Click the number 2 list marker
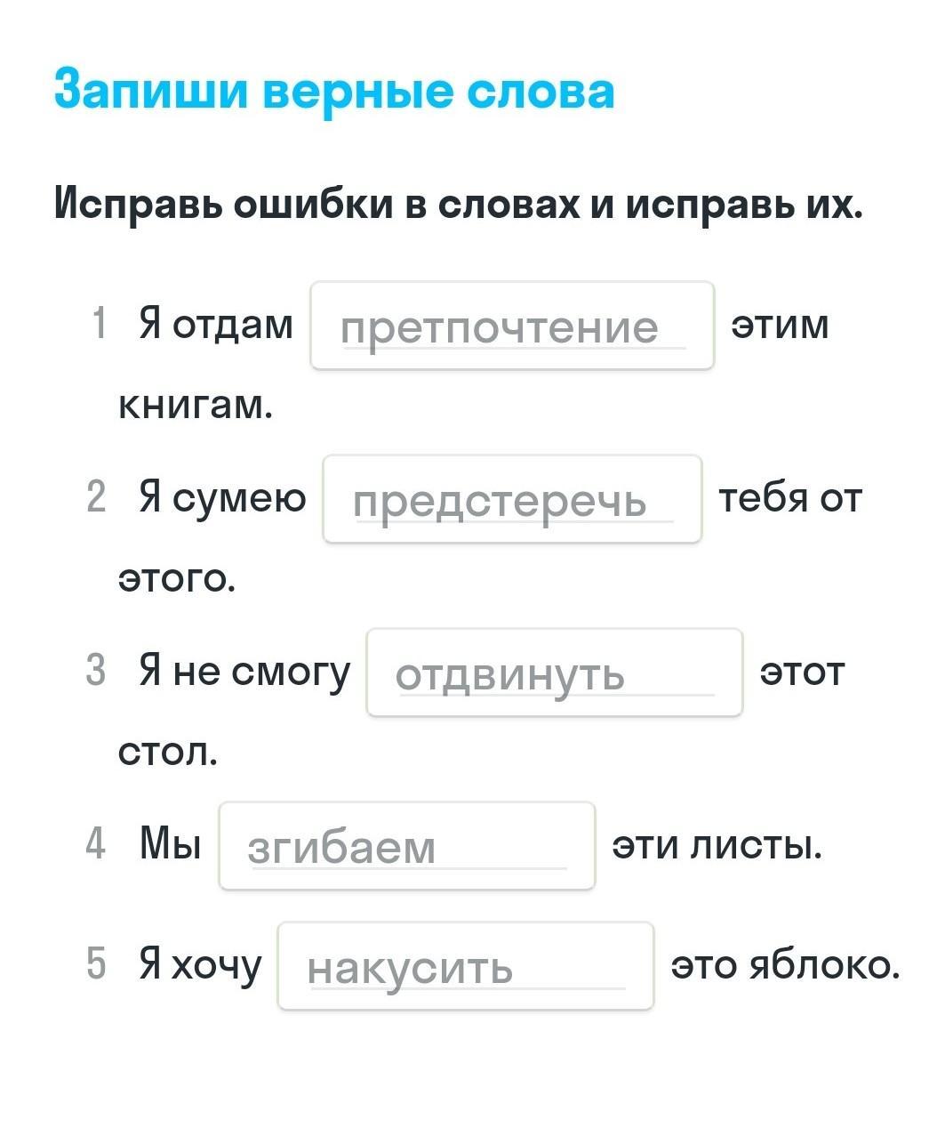Viewport: 937px width, 1136px height. pyautogui.click(x=96, y=497)
